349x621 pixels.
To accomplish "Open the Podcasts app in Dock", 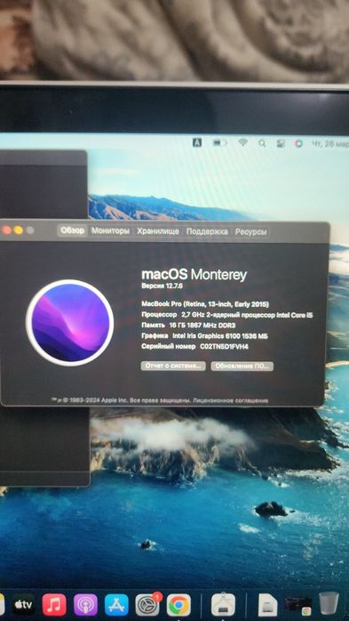I will [x=85, y=605].
